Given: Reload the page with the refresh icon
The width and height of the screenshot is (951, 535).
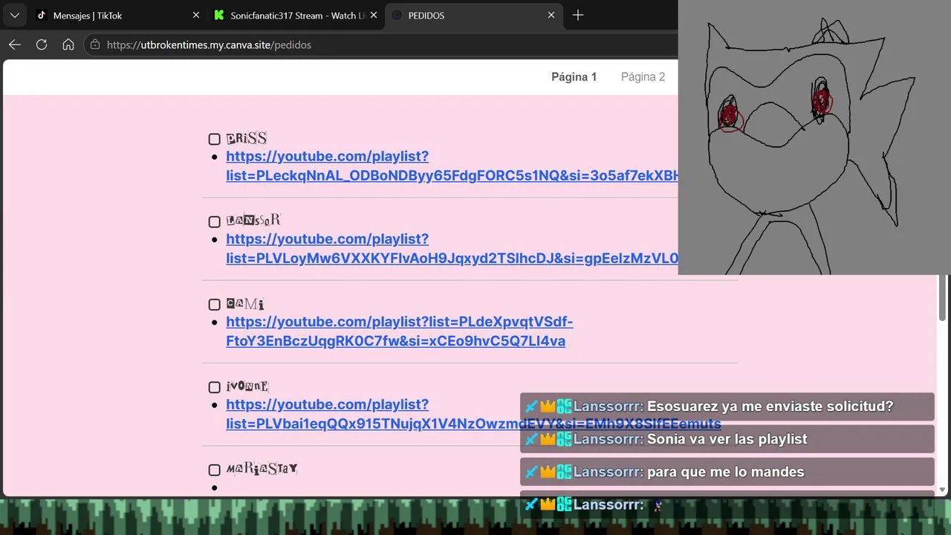Looking at the screenshot, I should 42,45.
